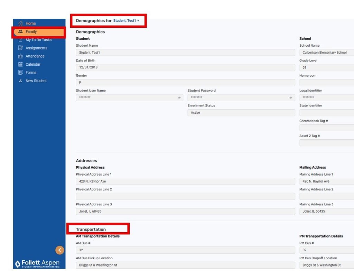
Task: Click the Assignments pencil icon
Action: click(x=20, y=48)
